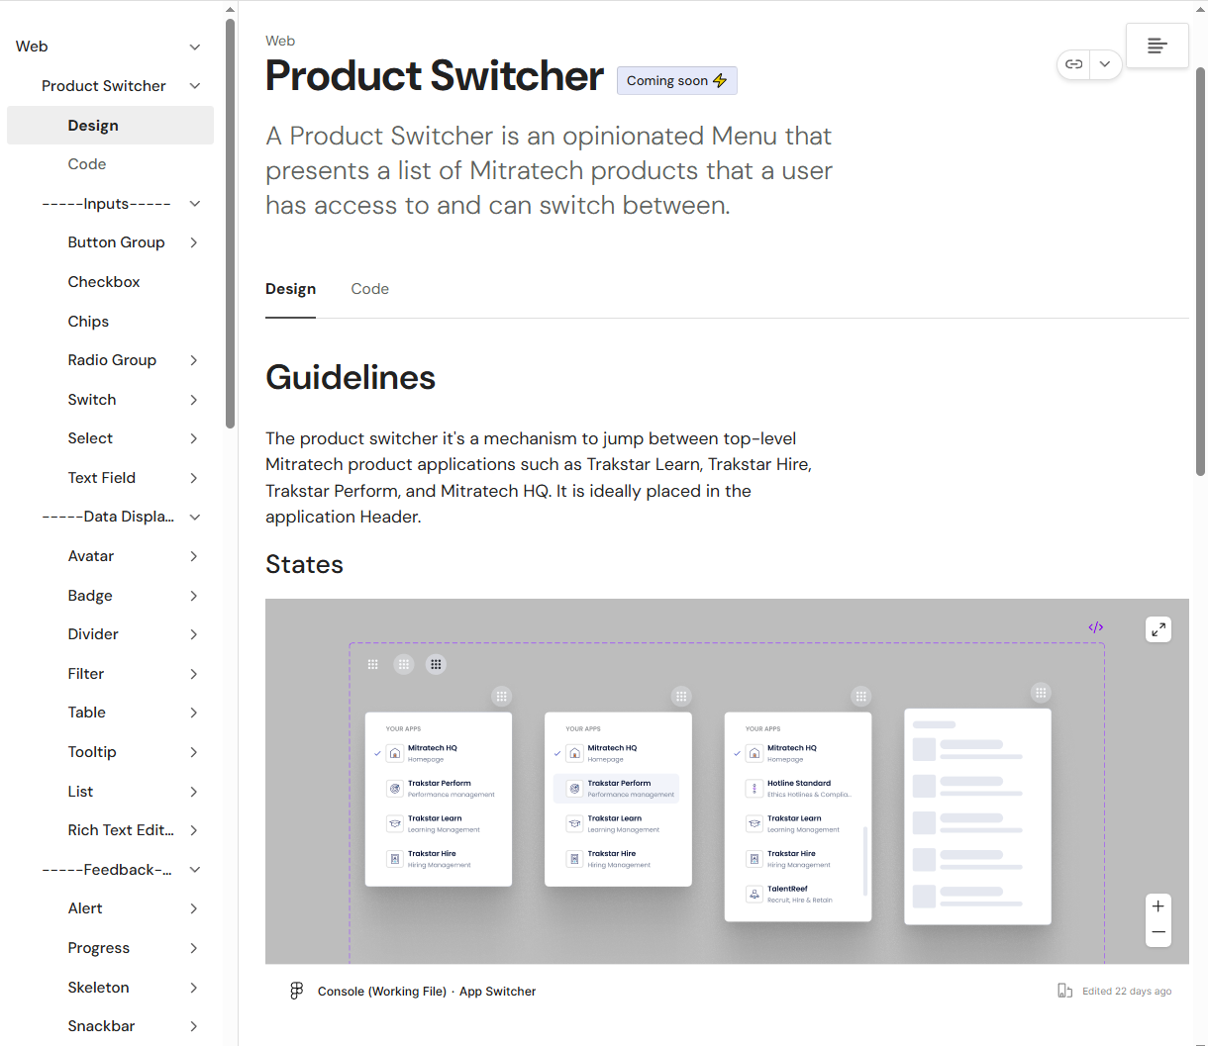This screenshot has height=1046, width=1208.
Task: Expand the Table item chevron
Action: (x=194, y=713)
